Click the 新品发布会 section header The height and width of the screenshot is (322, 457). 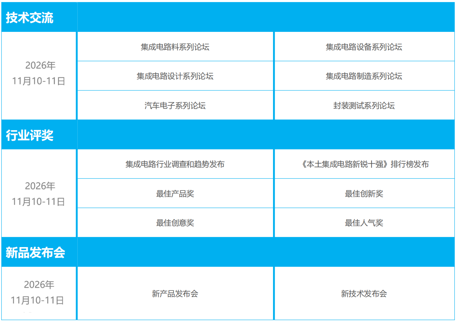pyautogui.click(x=35, y=253)
